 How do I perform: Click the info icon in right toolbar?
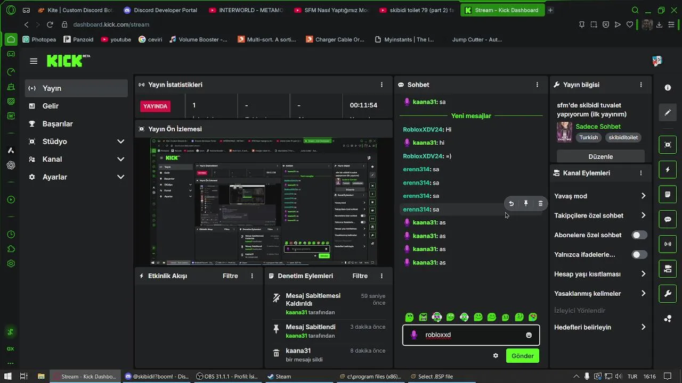click(x=668, y=88)
